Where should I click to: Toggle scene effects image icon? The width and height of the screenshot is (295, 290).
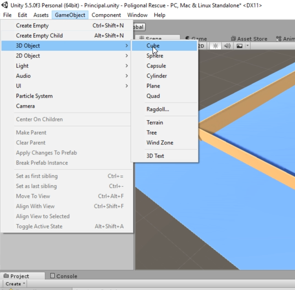[x=239, y=46]
